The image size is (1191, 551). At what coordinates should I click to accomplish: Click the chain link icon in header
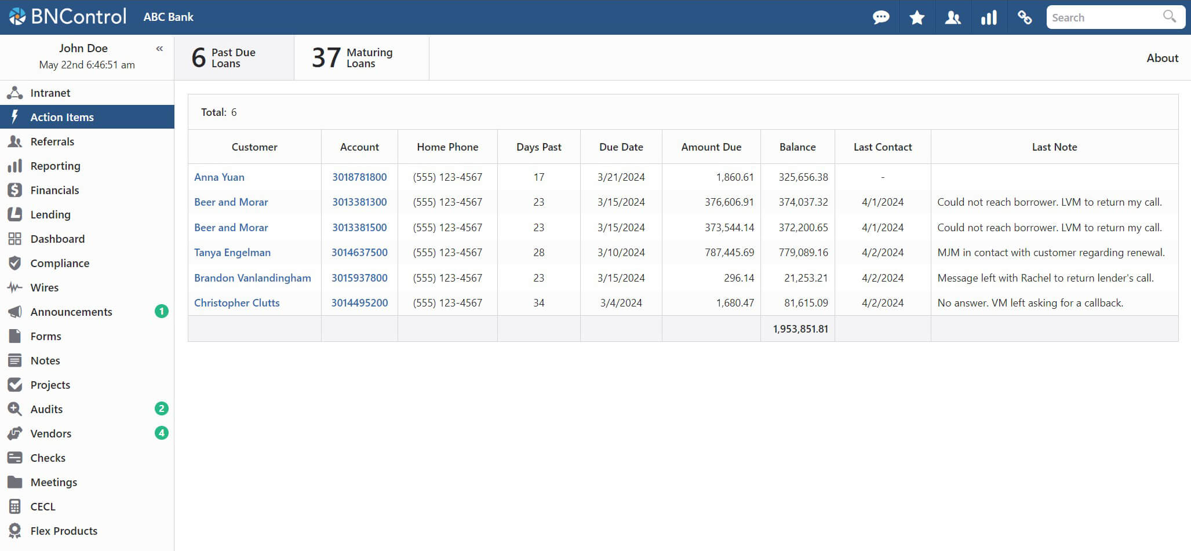pos(1025,17)
